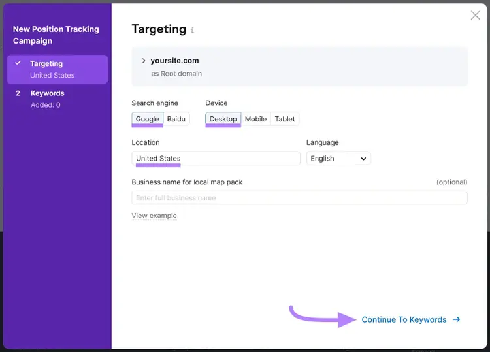Click the checkmark icon on Targeting step
This screenshot has height=352, width=490.
pyautogui.click(x=18, y=63)
